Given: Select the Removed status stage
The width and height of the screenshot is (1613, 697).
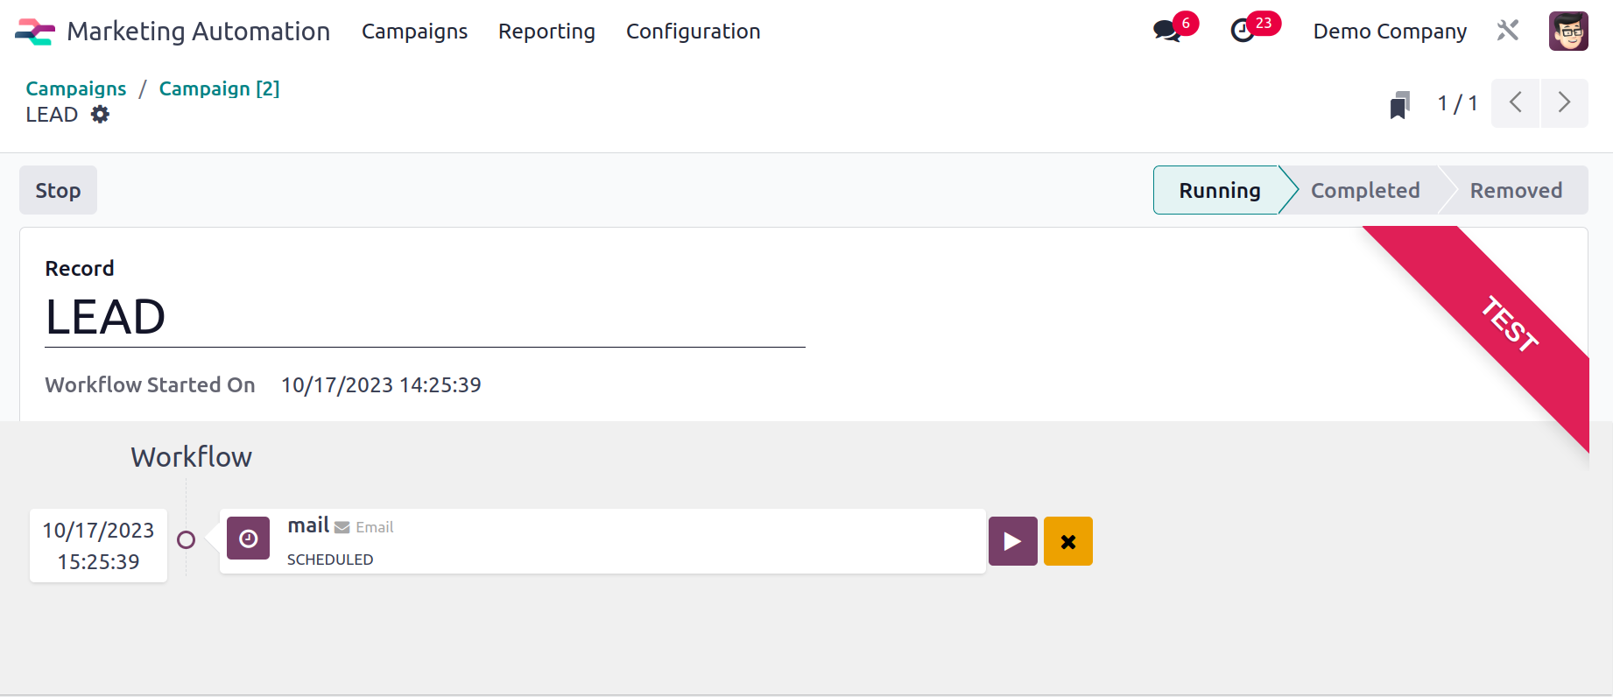Looking at the screenshot, I should (1516, 190).
